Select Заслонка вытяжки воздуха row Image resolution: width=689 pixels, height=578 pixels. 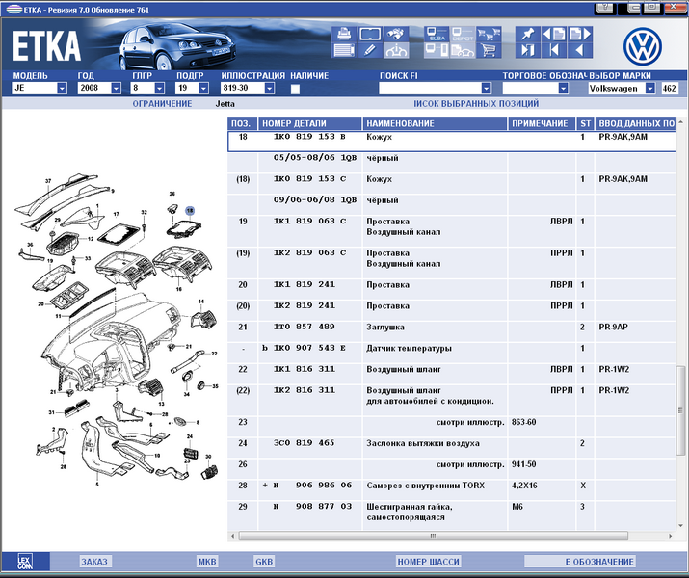coord(452,448)
